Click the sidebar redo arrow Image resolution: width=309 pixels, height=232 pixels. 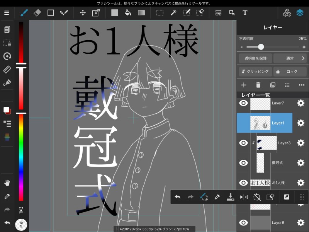[x=7, y=210]
